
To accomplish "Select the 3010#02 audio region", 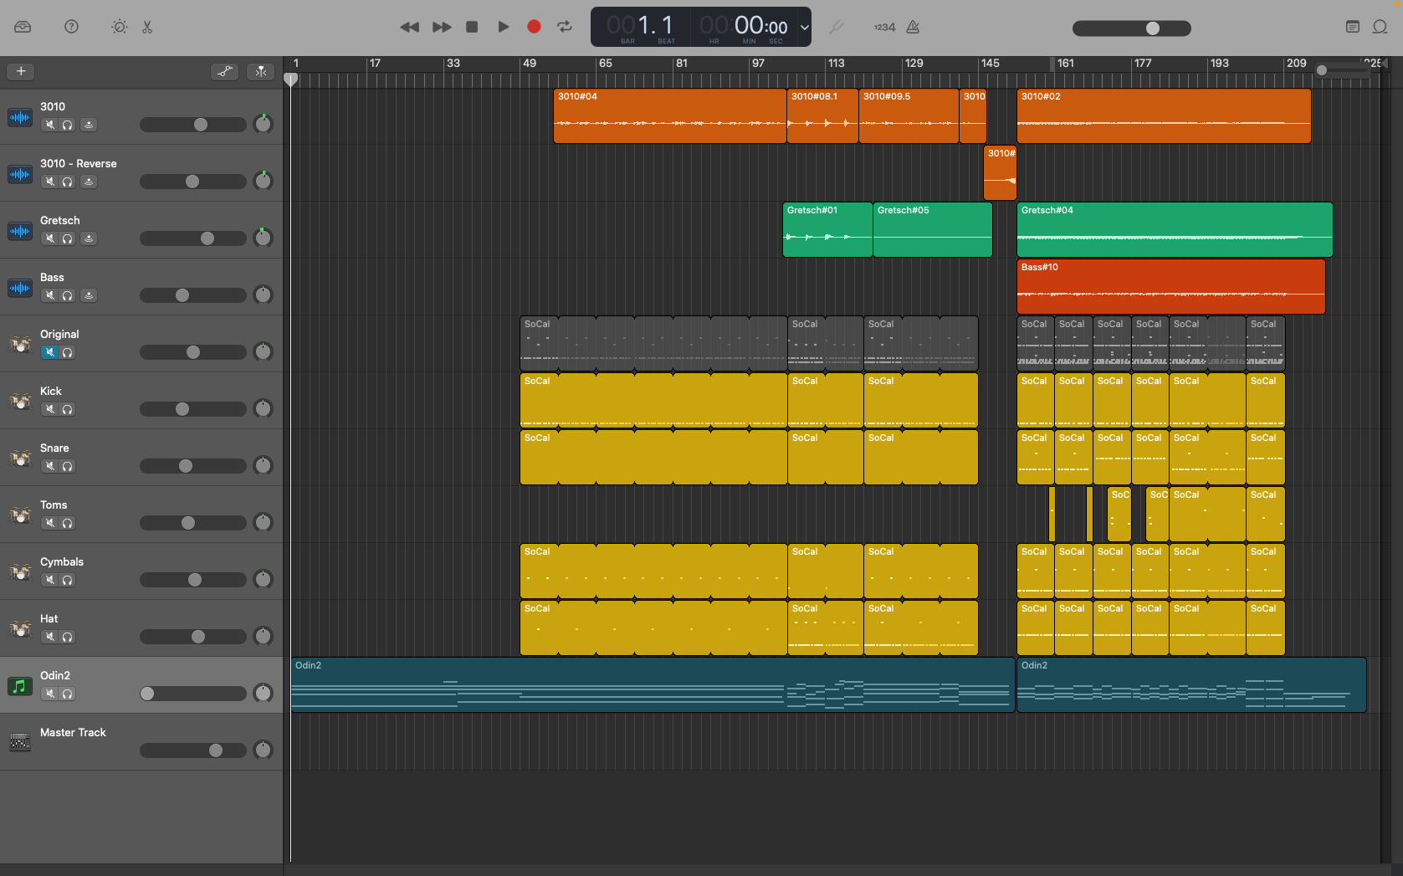I will [x=1164, y=116].
